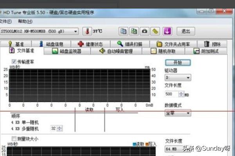Switch to the 磁盘监视器 tab
This screenshot has height=156, width=235.
[x=67, y=51]
